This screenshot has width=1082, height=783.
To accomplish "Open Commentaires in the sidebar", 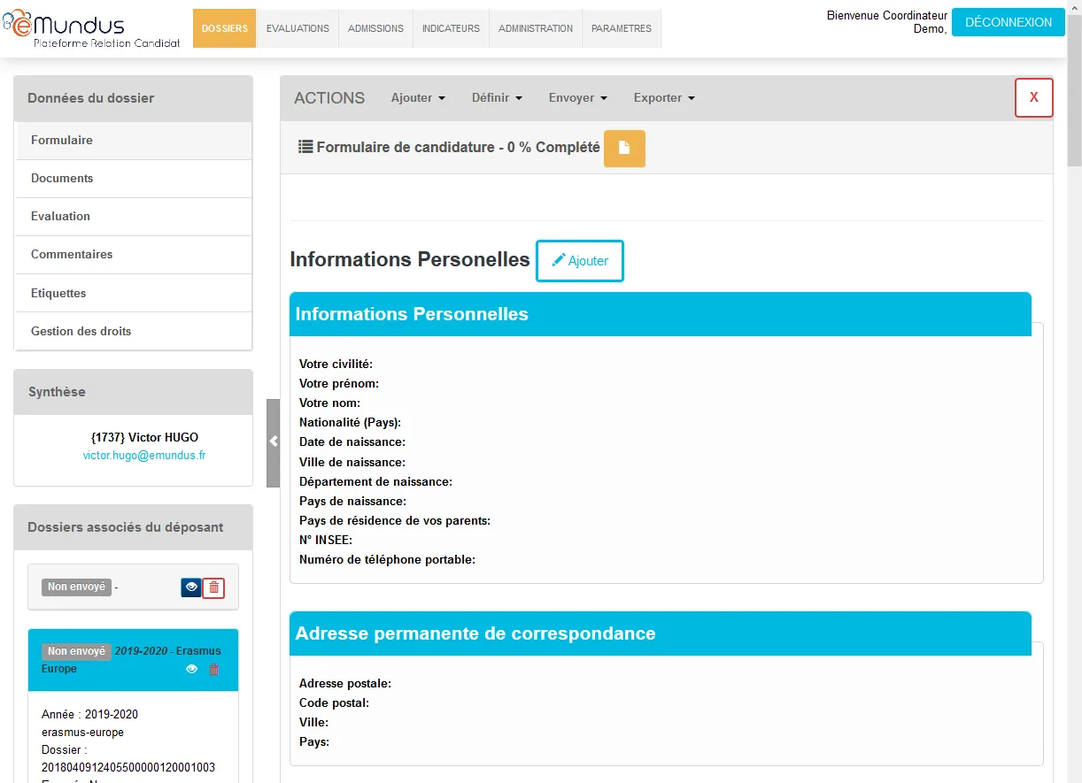I will (134, 255).
